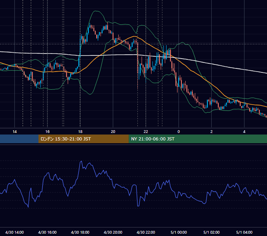Select the blue session bar before London
Viewport: 267px width, 236px height.
[x=19, y=139]
